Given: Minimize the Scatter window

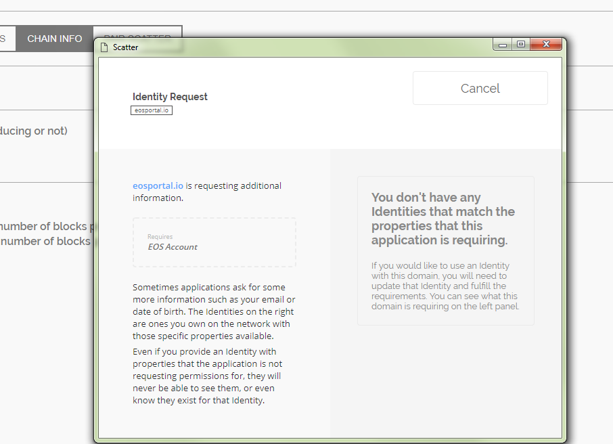Looking at the screenshot, I should click(503, 45).
